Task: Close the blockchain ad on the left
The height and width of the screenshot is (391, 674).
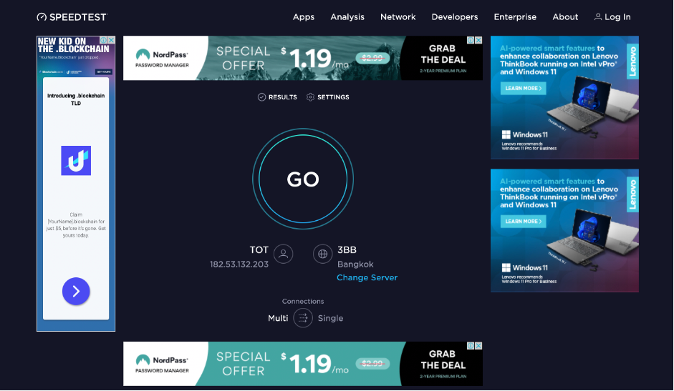Action: click(111, 40)
